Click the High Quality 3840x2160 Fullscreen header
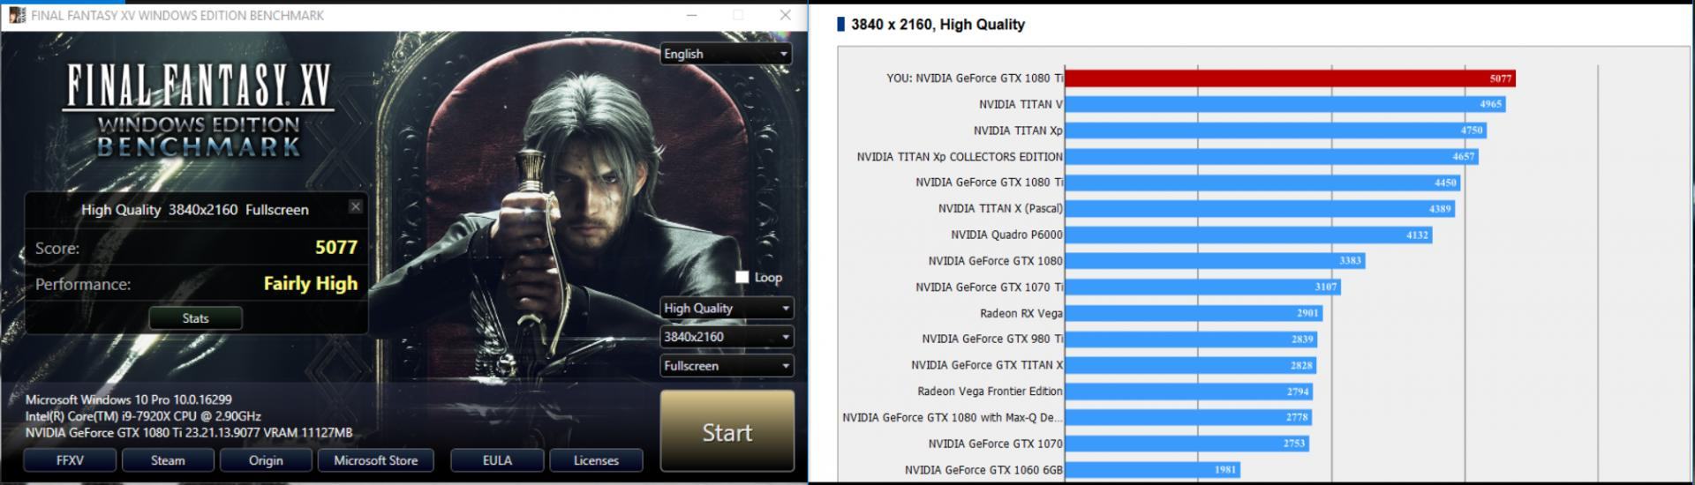Image resolution: width=1695 pixels, height=485 pixels. coord(195,210)
